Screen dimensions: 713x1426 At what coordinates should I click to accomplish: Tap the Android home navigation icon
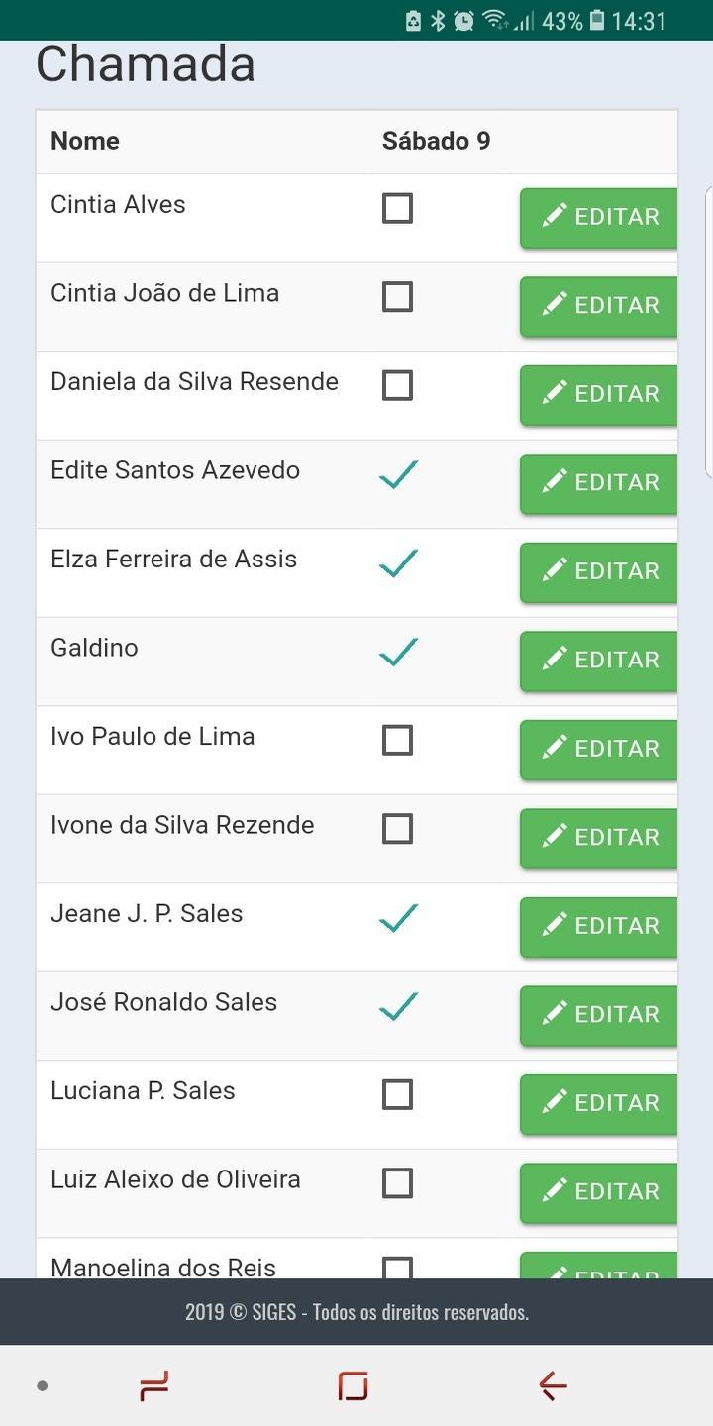coord(353,1385)
